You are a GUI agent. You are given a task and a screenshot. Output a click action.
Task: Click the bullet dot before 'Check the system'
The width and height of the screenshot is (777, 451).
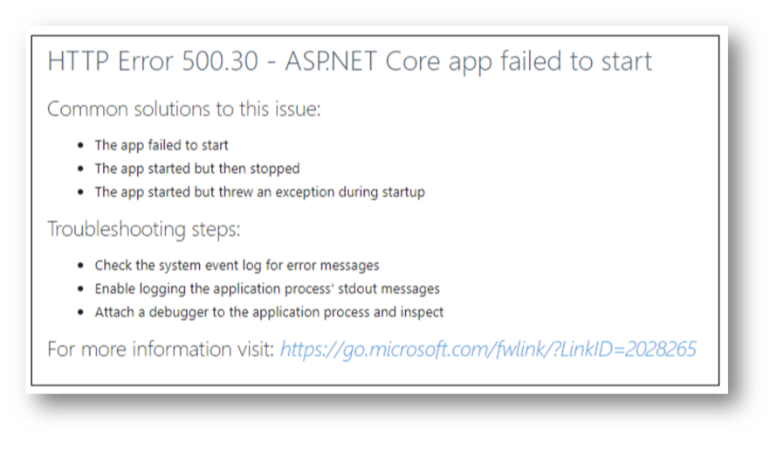[x=81, y=266]
